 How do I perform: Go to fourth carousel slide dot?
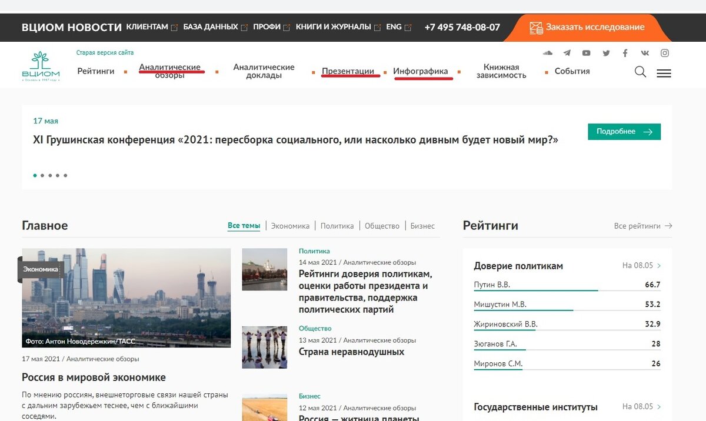[x=58, y=175]
